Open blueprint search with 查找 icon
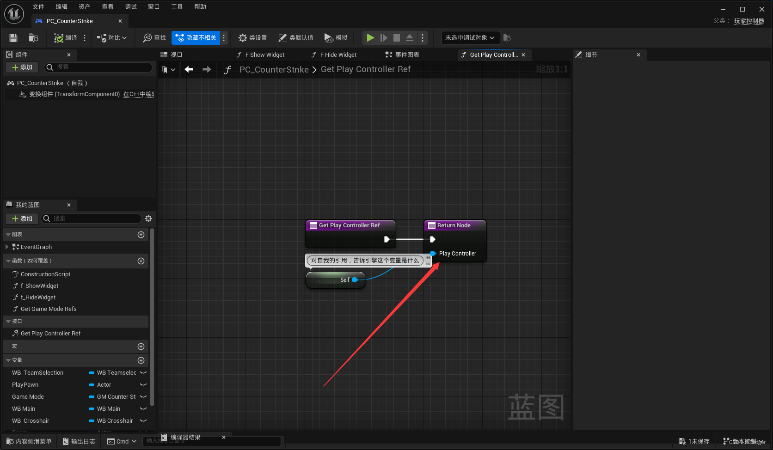The height and width of the screenshot is (450, 773). [x=153, y=38]
